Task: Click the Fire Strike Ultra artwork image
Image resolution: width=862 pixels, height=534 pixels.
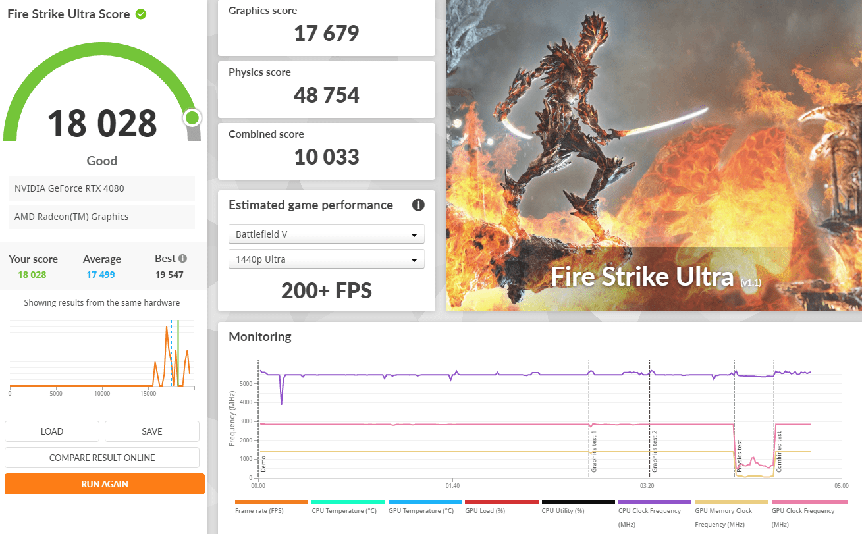Action: 654,155
